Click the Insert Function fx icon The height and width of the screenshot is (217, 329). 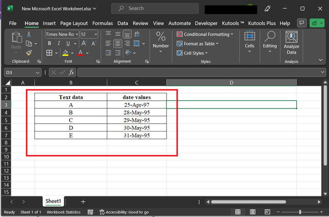(x=71, y=73)
